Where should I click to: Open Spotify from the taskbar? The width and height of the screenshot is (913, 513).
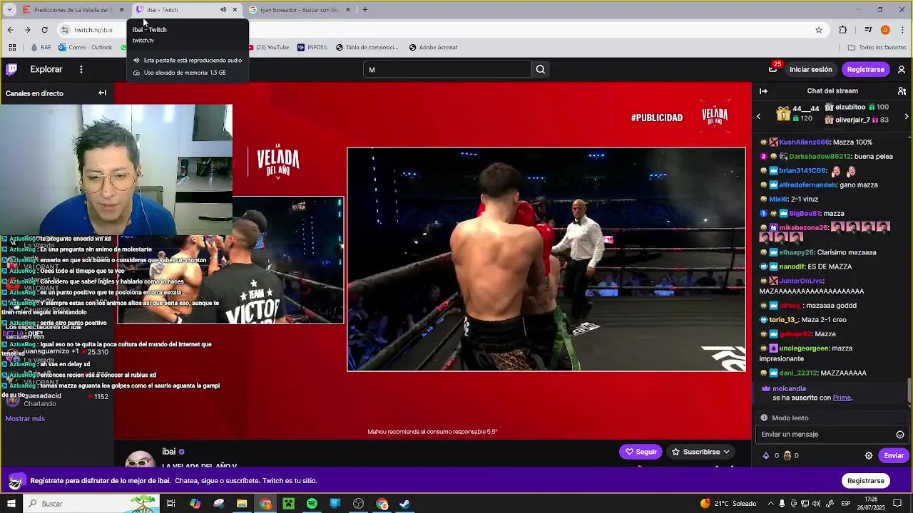click(312, 504)
